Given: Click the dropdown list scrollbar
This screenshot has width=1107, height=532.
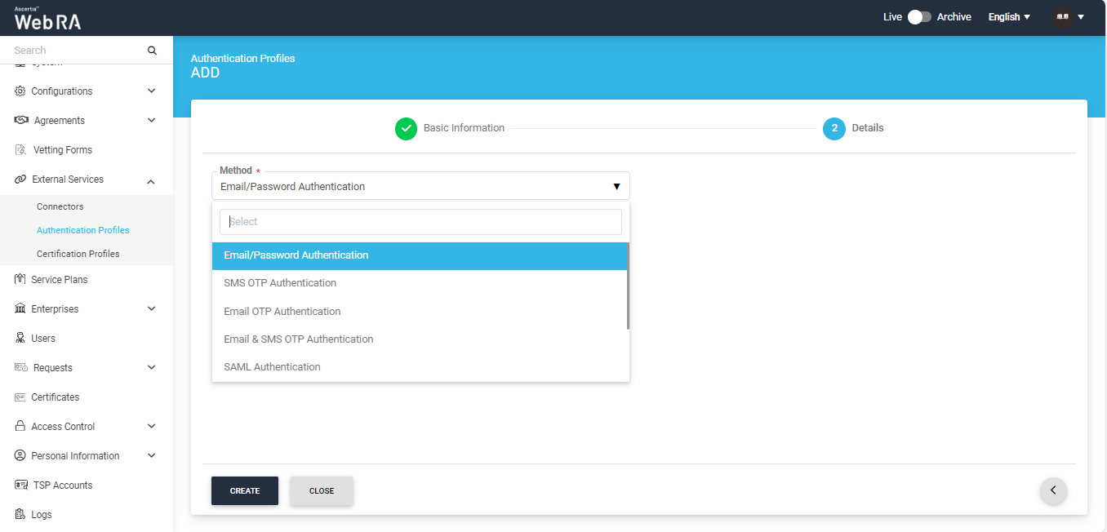Looking at the screenshot, I should click(627, 286).
